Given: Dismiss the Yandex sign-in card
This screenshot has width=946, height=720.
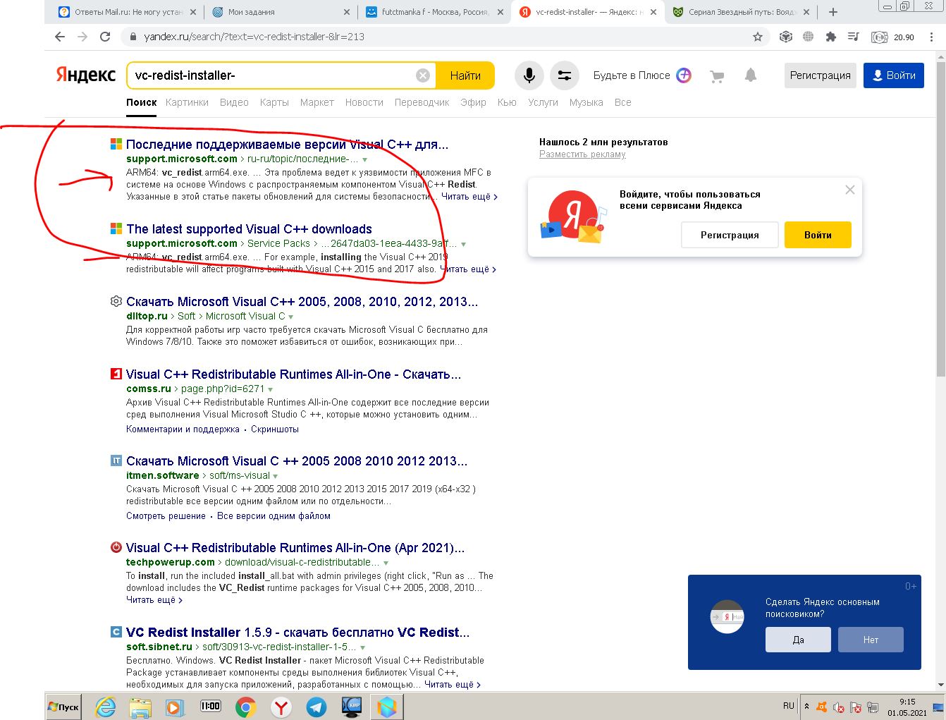Looking at the screenshot, I should click(850, 190).
